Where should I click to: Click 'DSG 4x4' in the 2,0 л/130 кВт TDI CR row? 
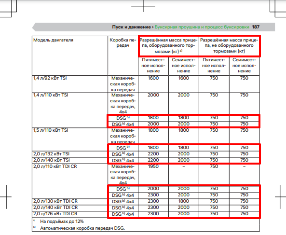[123, 201]
